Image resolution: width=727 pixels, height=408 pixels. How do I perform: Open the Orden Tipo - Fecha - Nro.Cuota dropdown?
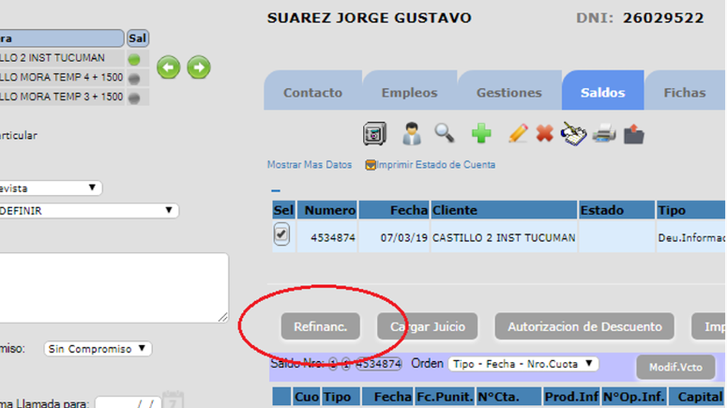523,364
